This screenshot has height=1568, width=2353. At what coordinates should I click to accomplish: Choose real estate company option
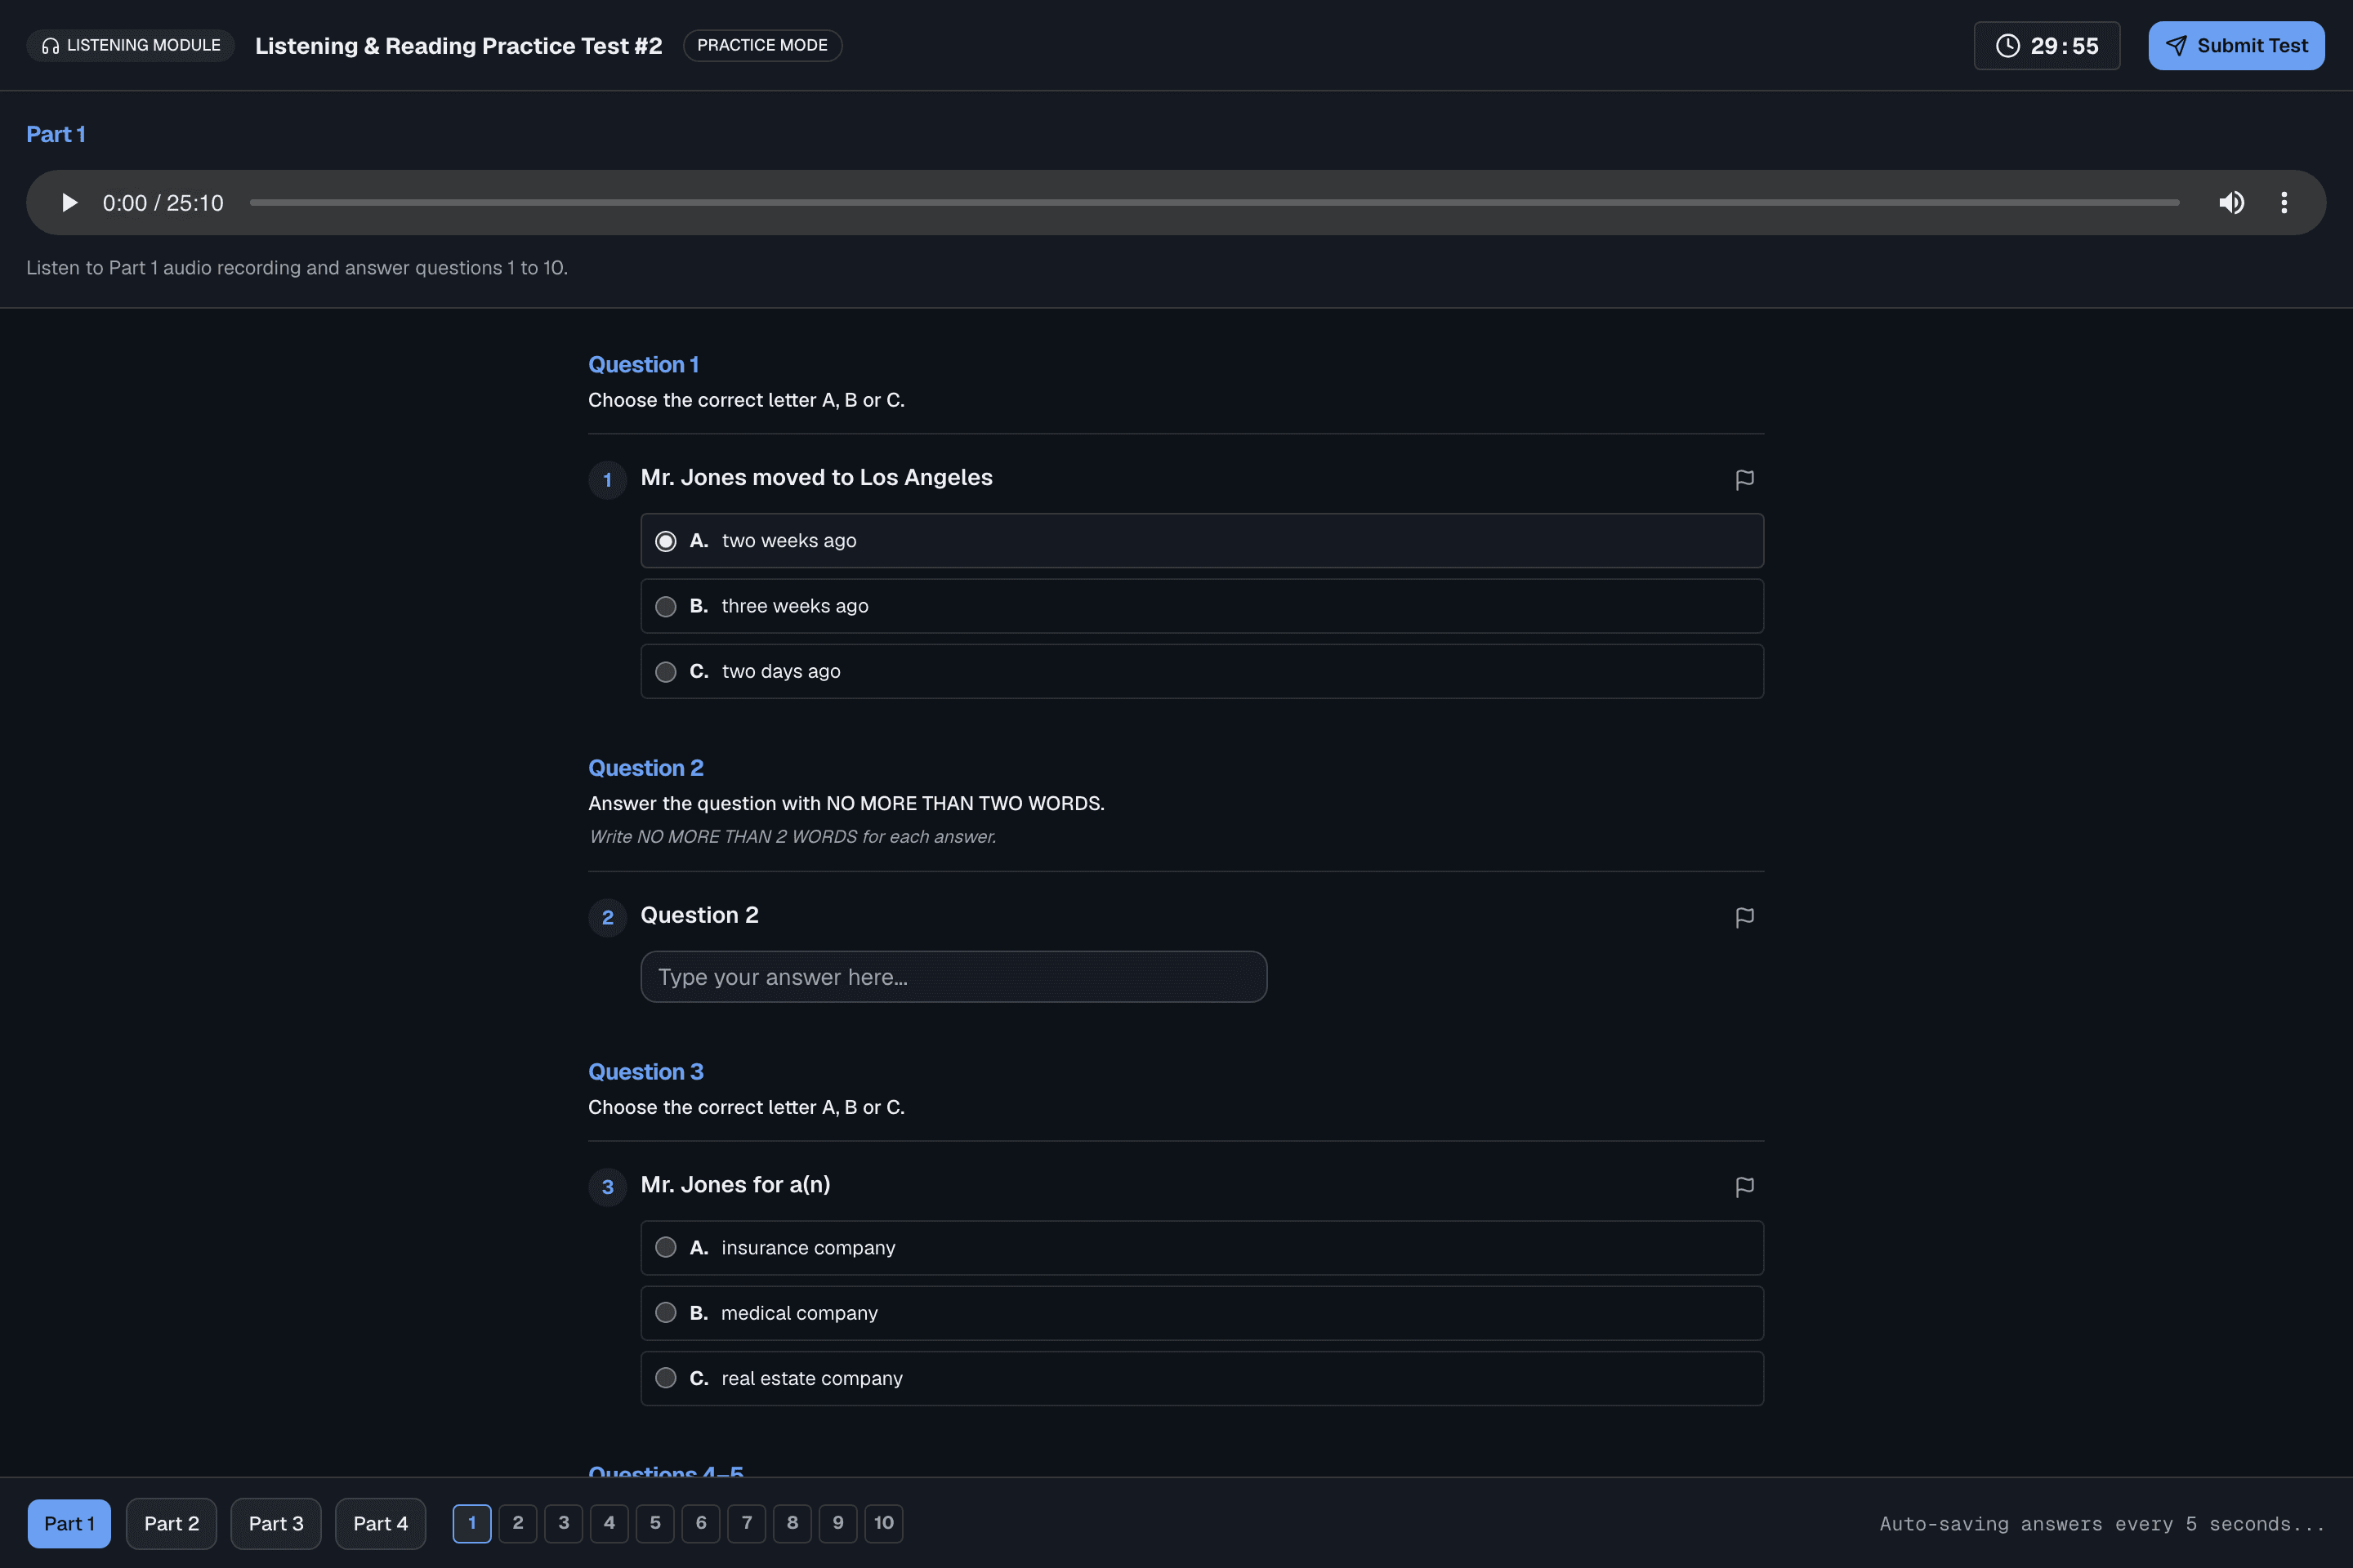[x=1202, y=1379]
